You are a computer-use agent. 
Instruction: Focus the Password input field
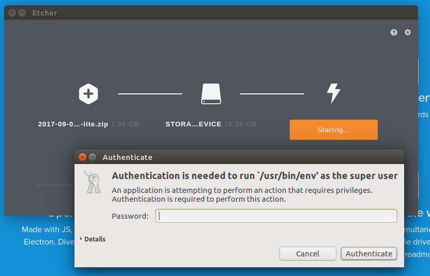point(276,216)
